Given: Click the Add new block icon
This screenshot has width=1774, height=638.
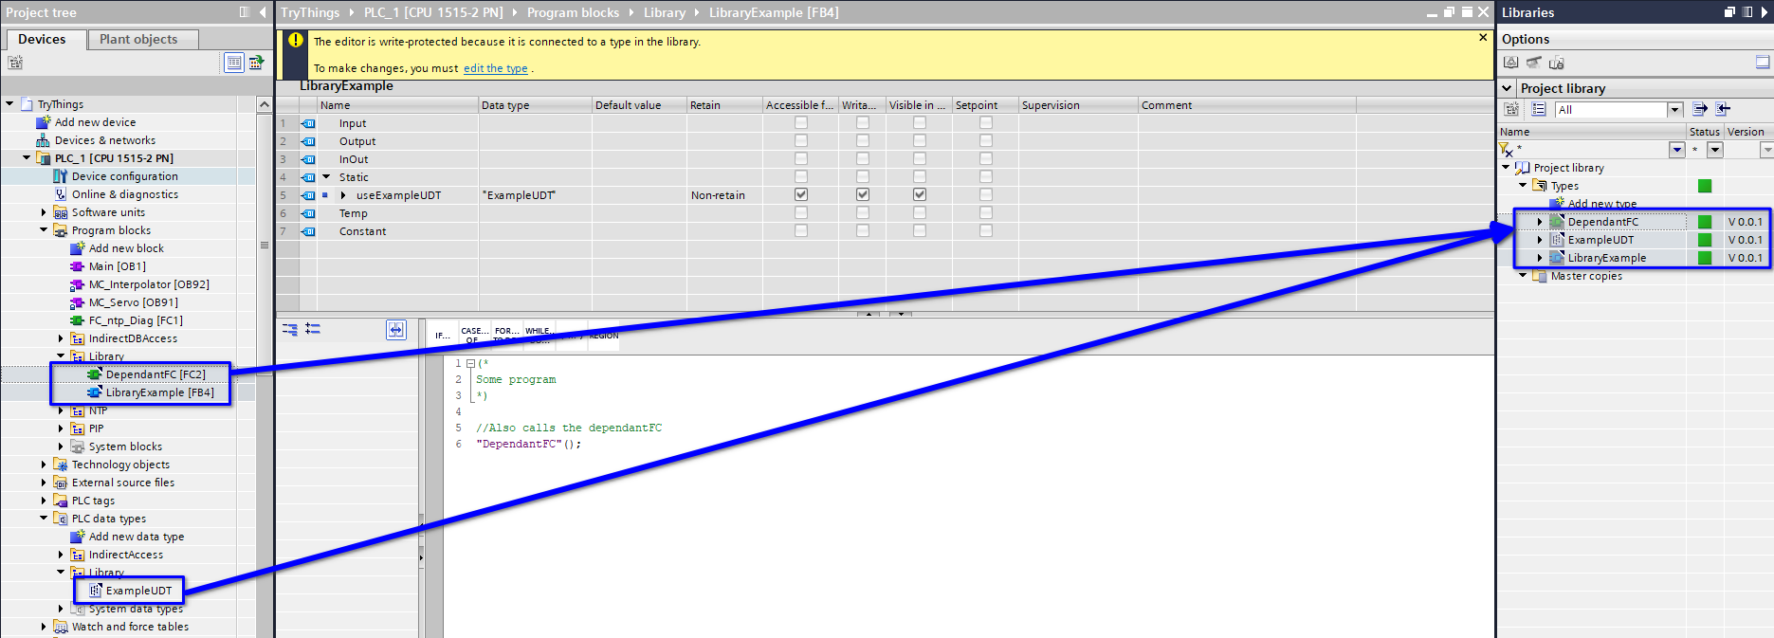Looking at the screenshot, I should [78, 248].
